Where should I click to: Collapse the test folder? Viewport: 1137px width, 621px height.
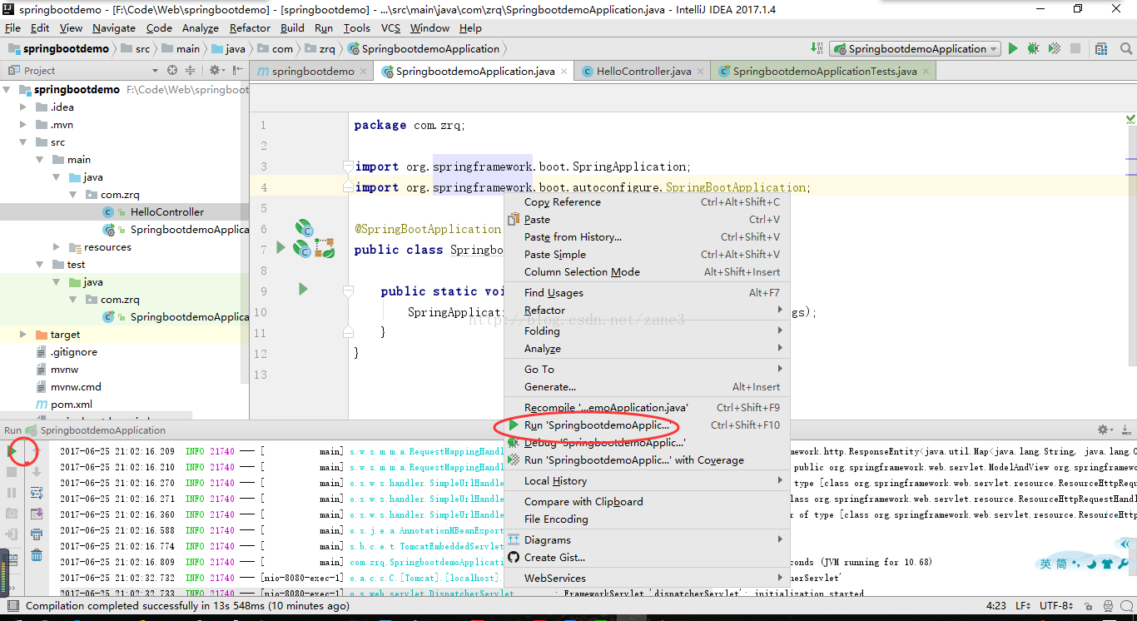pyautogui.click(x=39, y=264)
